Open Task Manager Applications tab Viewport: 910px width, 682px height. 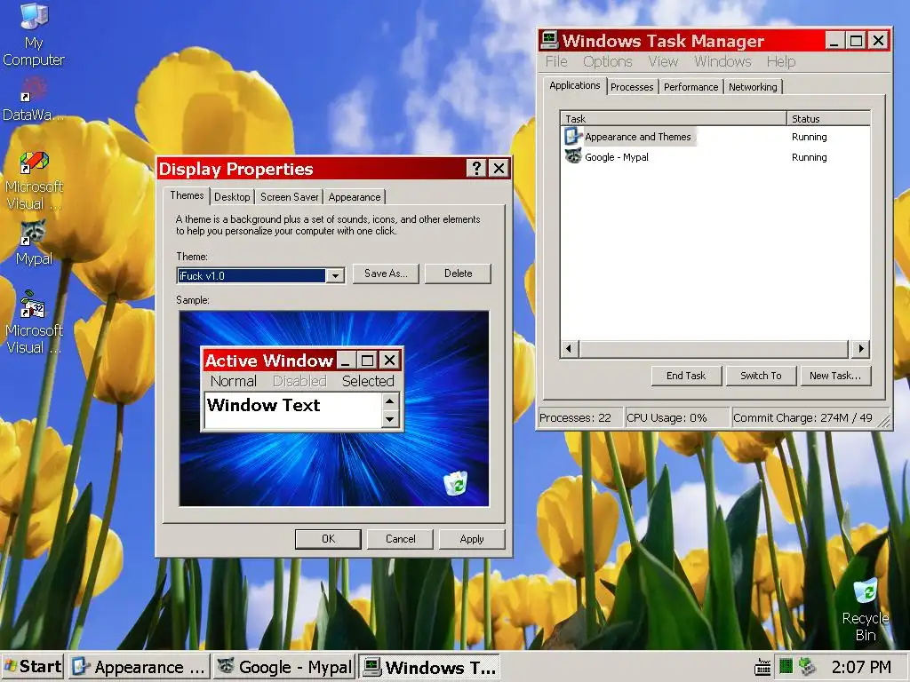click(575, 85)
